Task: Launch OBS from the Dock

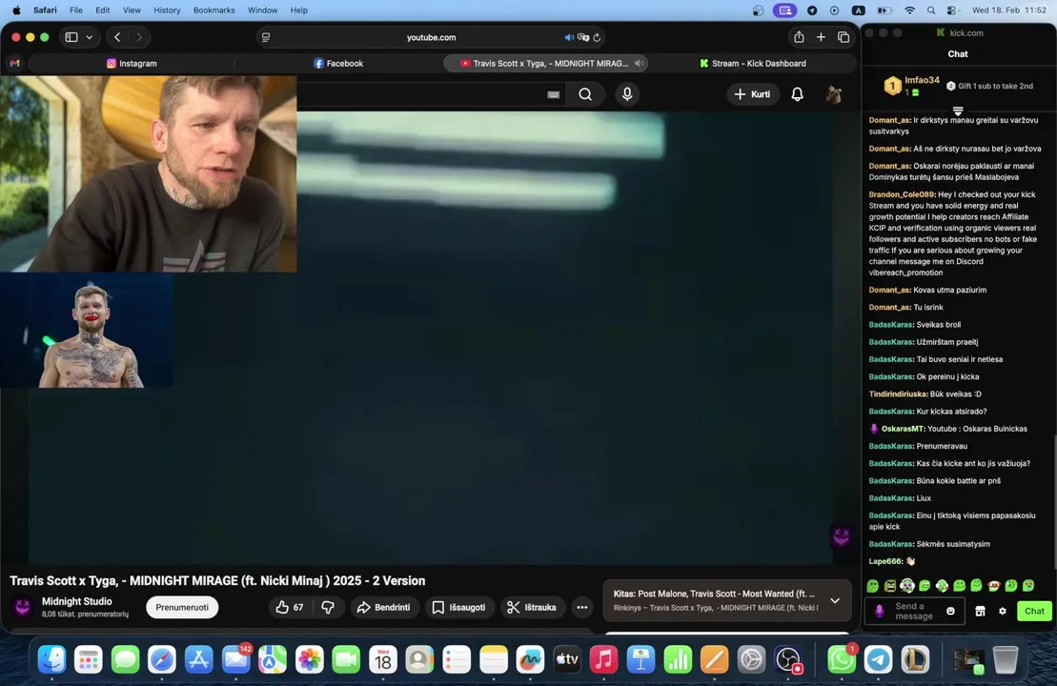Action: click(787, 659)
